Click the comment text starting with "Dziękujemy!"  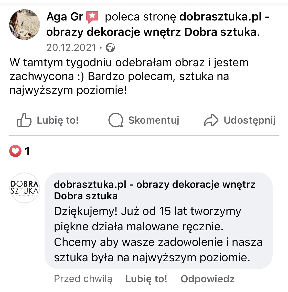point(158,234)
